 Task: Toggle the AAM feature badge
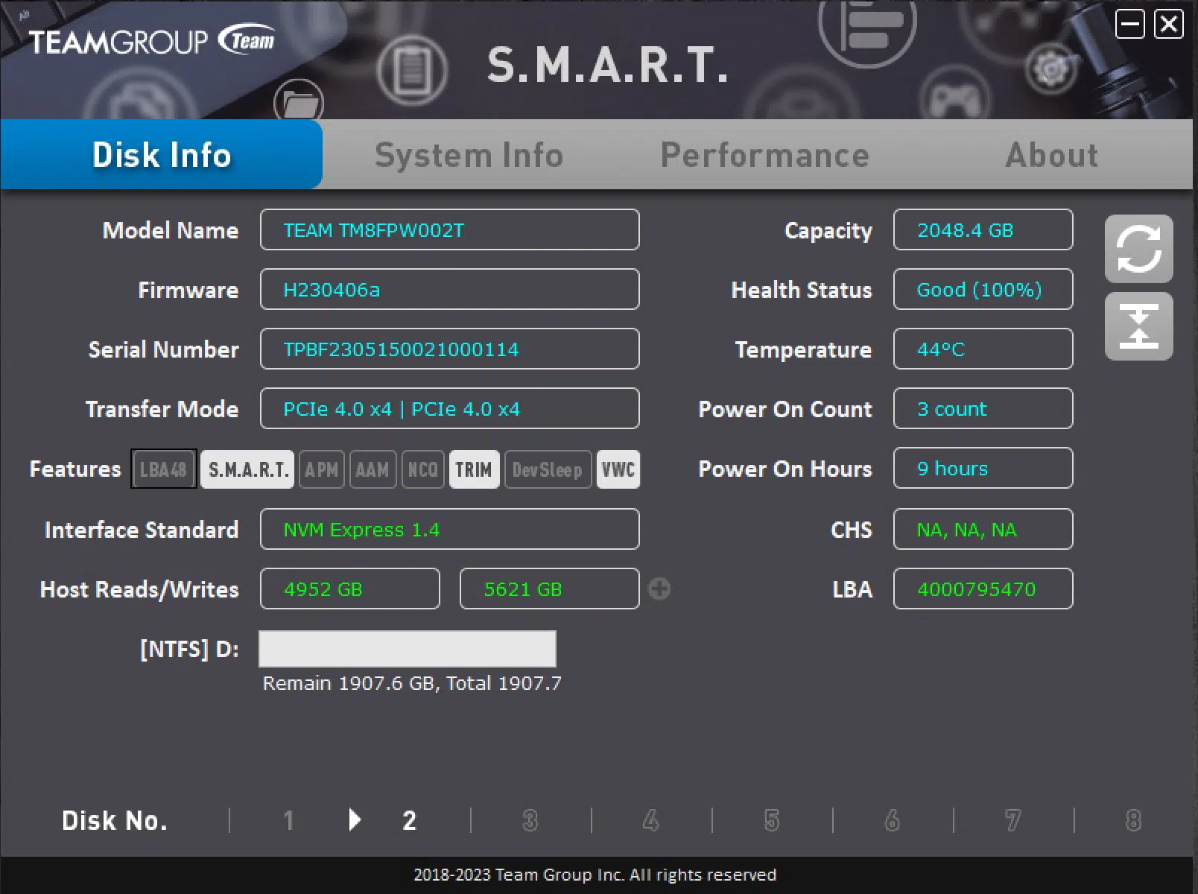click(x=373, y=469)
